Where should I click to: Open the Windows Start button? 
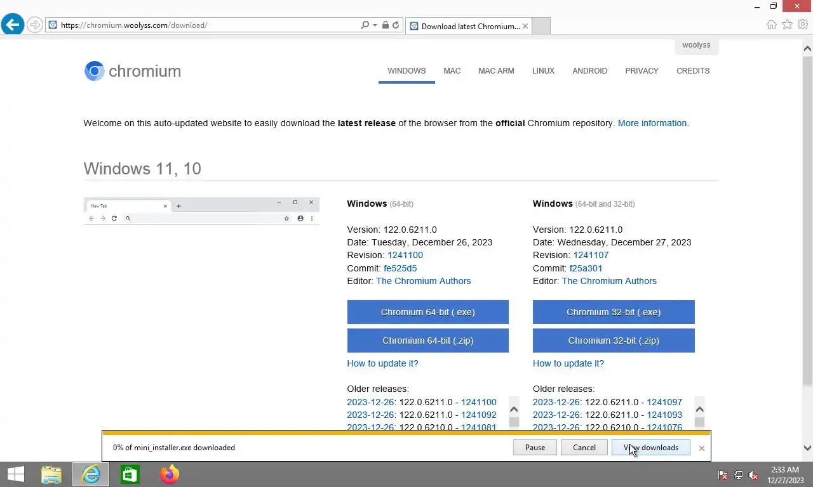point(16,474)
